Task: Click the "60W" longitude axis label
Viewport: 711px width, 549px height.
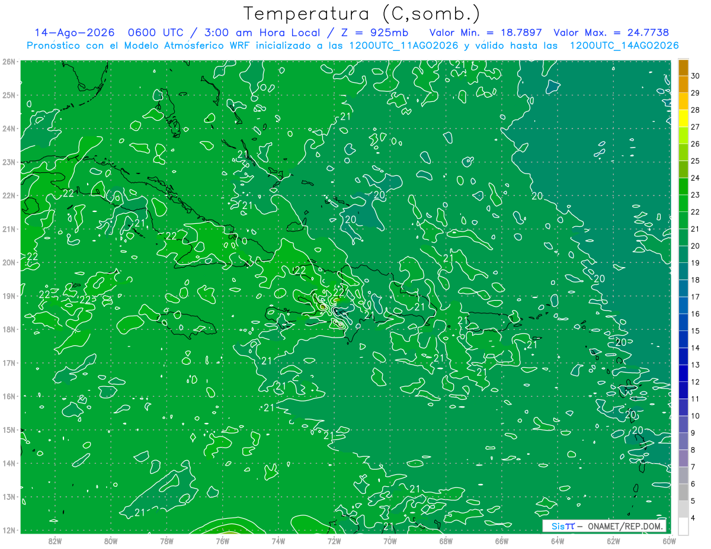Action: point(669,542)
